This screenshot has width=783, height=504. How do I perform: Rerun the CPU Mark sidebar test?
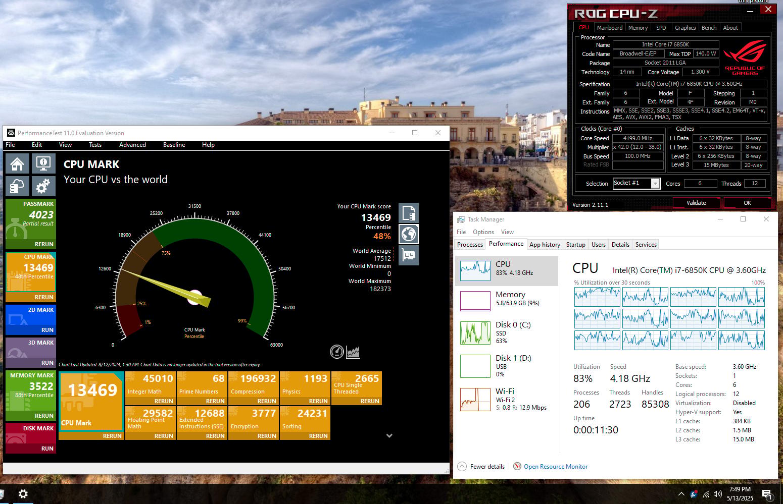pos(44,297)
